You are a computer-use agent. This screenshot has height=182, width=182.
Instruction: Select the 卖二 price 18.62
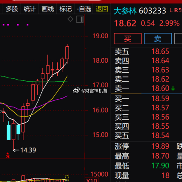coord(160,79)
